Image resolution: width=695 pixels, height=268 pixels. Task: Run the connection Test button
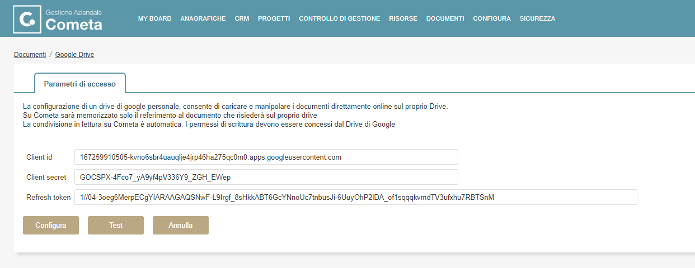pyautogui.click(x=116, y=226)
